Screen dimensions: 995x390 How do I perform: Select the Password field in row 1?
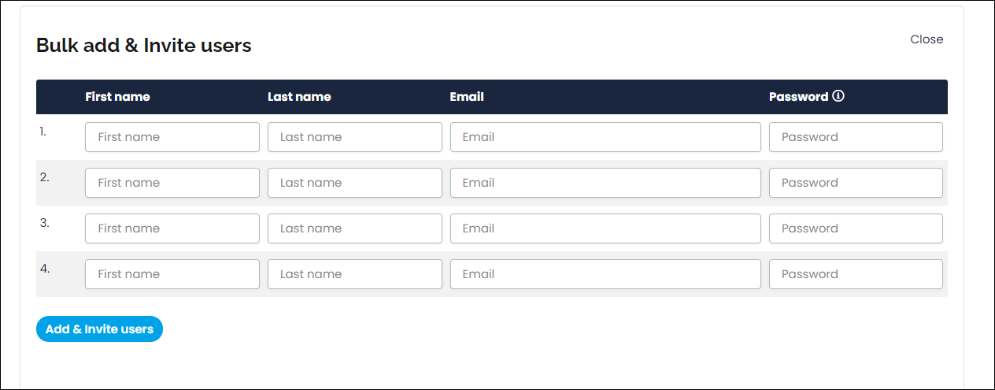pyautogui.click(x=855, y=137)
